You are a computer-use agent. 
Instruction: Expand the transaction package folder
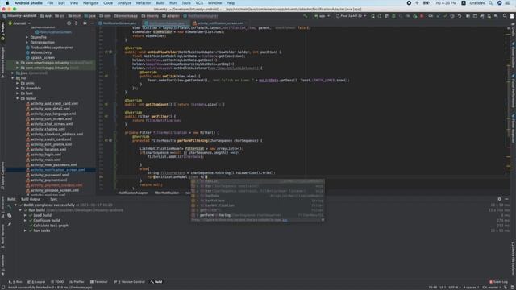click(x=27, y=43)
